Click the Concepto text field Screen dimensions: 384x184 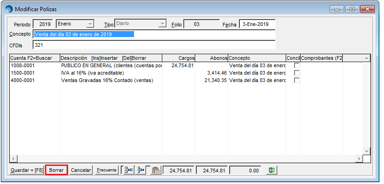[x=154, y=34]
